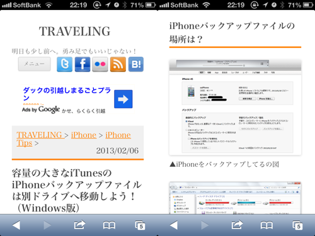Tap the blue arrow ad button
The height and width of the screenshot is (236, 315).
pyautogui.click(x=123, y=99)
